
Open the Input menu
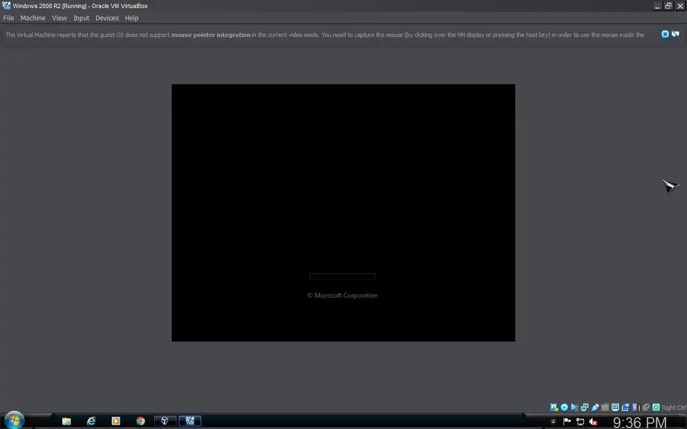pyautogui.click(x=81, y=18)
